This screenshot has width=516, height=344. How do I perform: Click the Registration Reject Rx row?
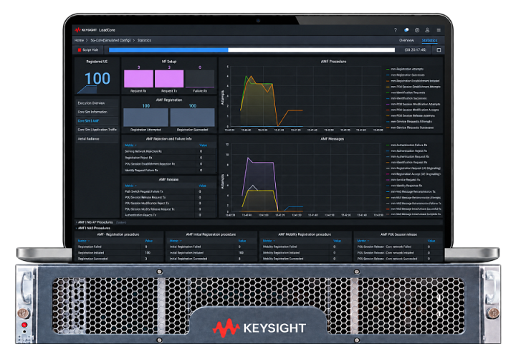(x=169, y=158)
